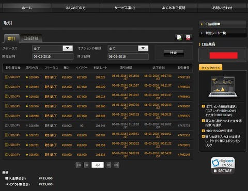The width and height of the screenshot is (248, 191).
Task: Click the red 口座残高 balance box
Action: coord(224,56)
